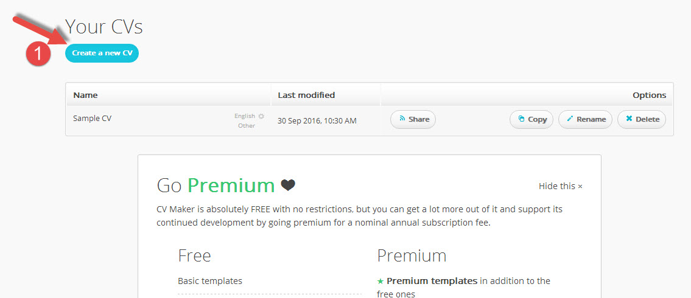The width and height of the screenshot is (691, 298).
Task: Delete the Sample CV
Action: tap(641, 119)
